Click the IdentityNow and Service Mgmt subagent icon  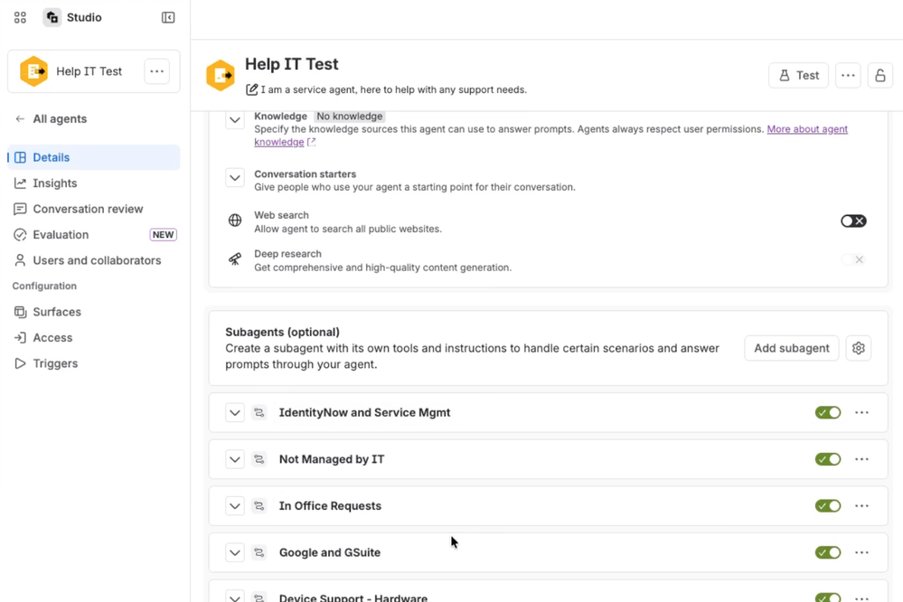tap(259, 412)
